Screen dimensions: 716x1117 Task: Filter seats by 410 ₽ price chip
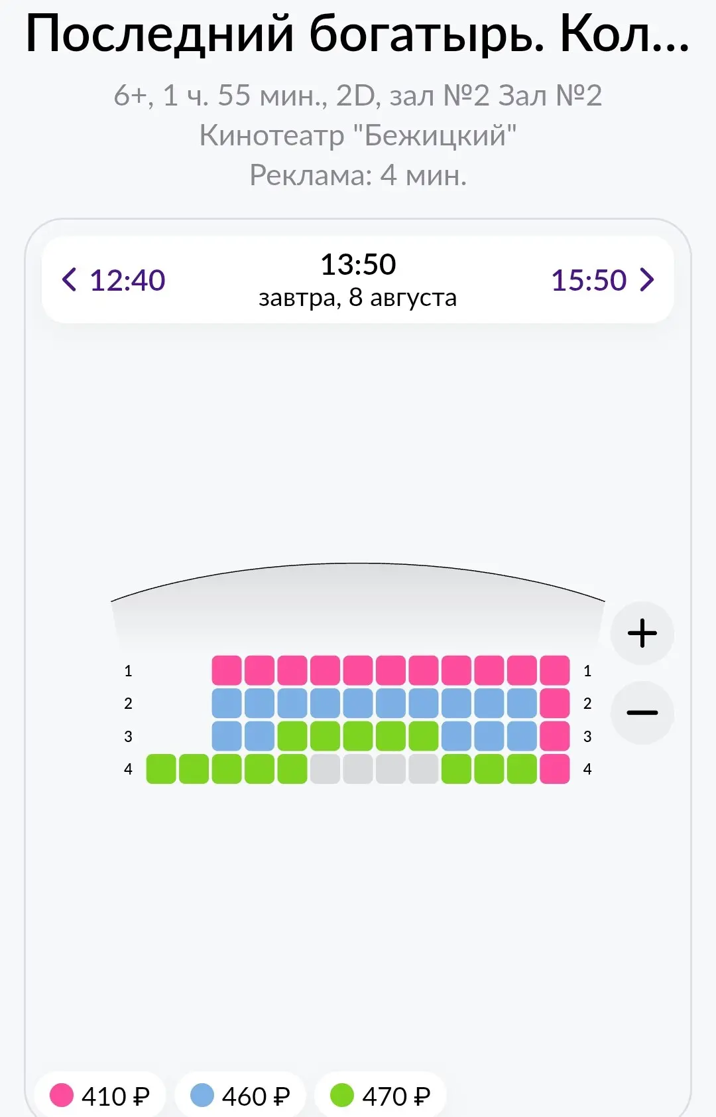tap(100, 1095)
